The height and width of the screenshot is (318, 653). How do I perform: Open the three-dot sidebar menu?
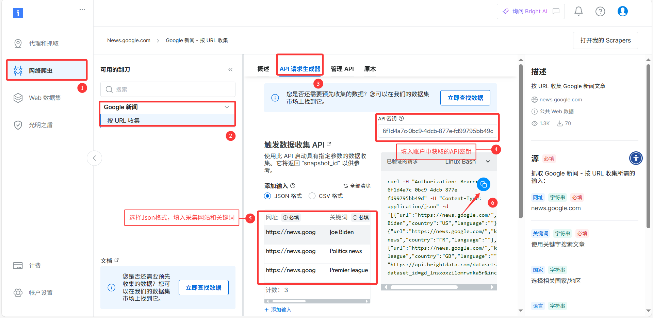click(82, 10)
